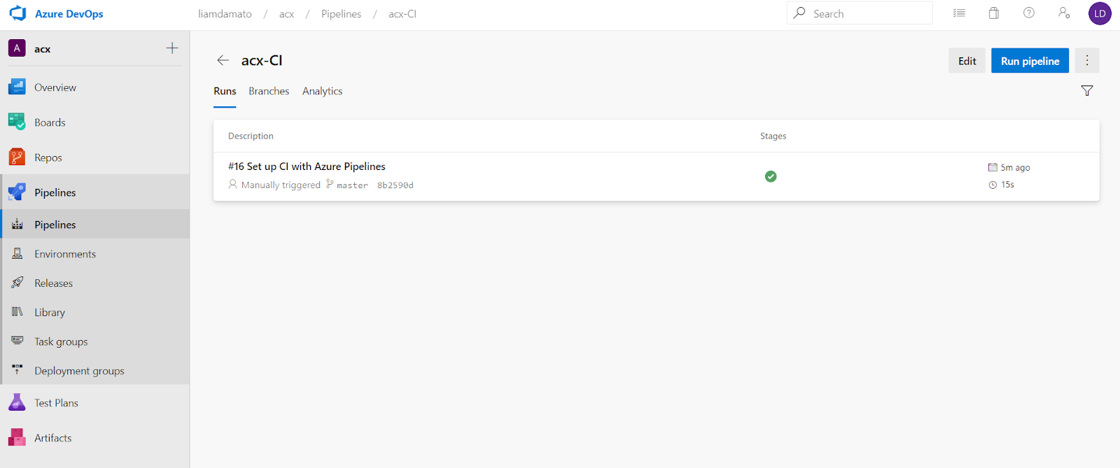The image size is (1120, 468).
Task: Select Boards in the sidebar
Action: tap(50, 122)
